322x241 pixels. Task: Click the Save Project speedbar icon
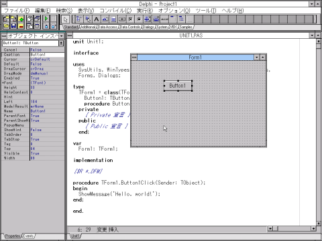(x=13, y=19)
